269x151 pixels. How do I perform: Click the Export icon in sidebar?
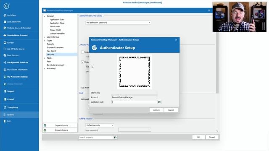pyautogui.click(x=5, y=99)
